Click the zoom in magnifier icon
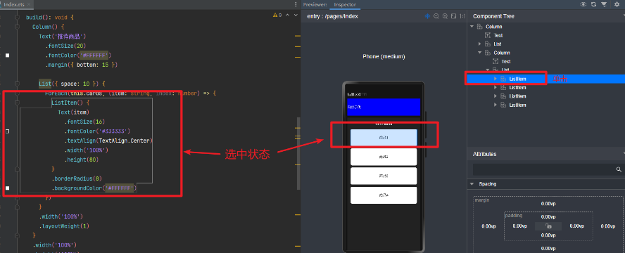Image resolution: width=625 pixels, height=253 pixels. pos(445,16)
